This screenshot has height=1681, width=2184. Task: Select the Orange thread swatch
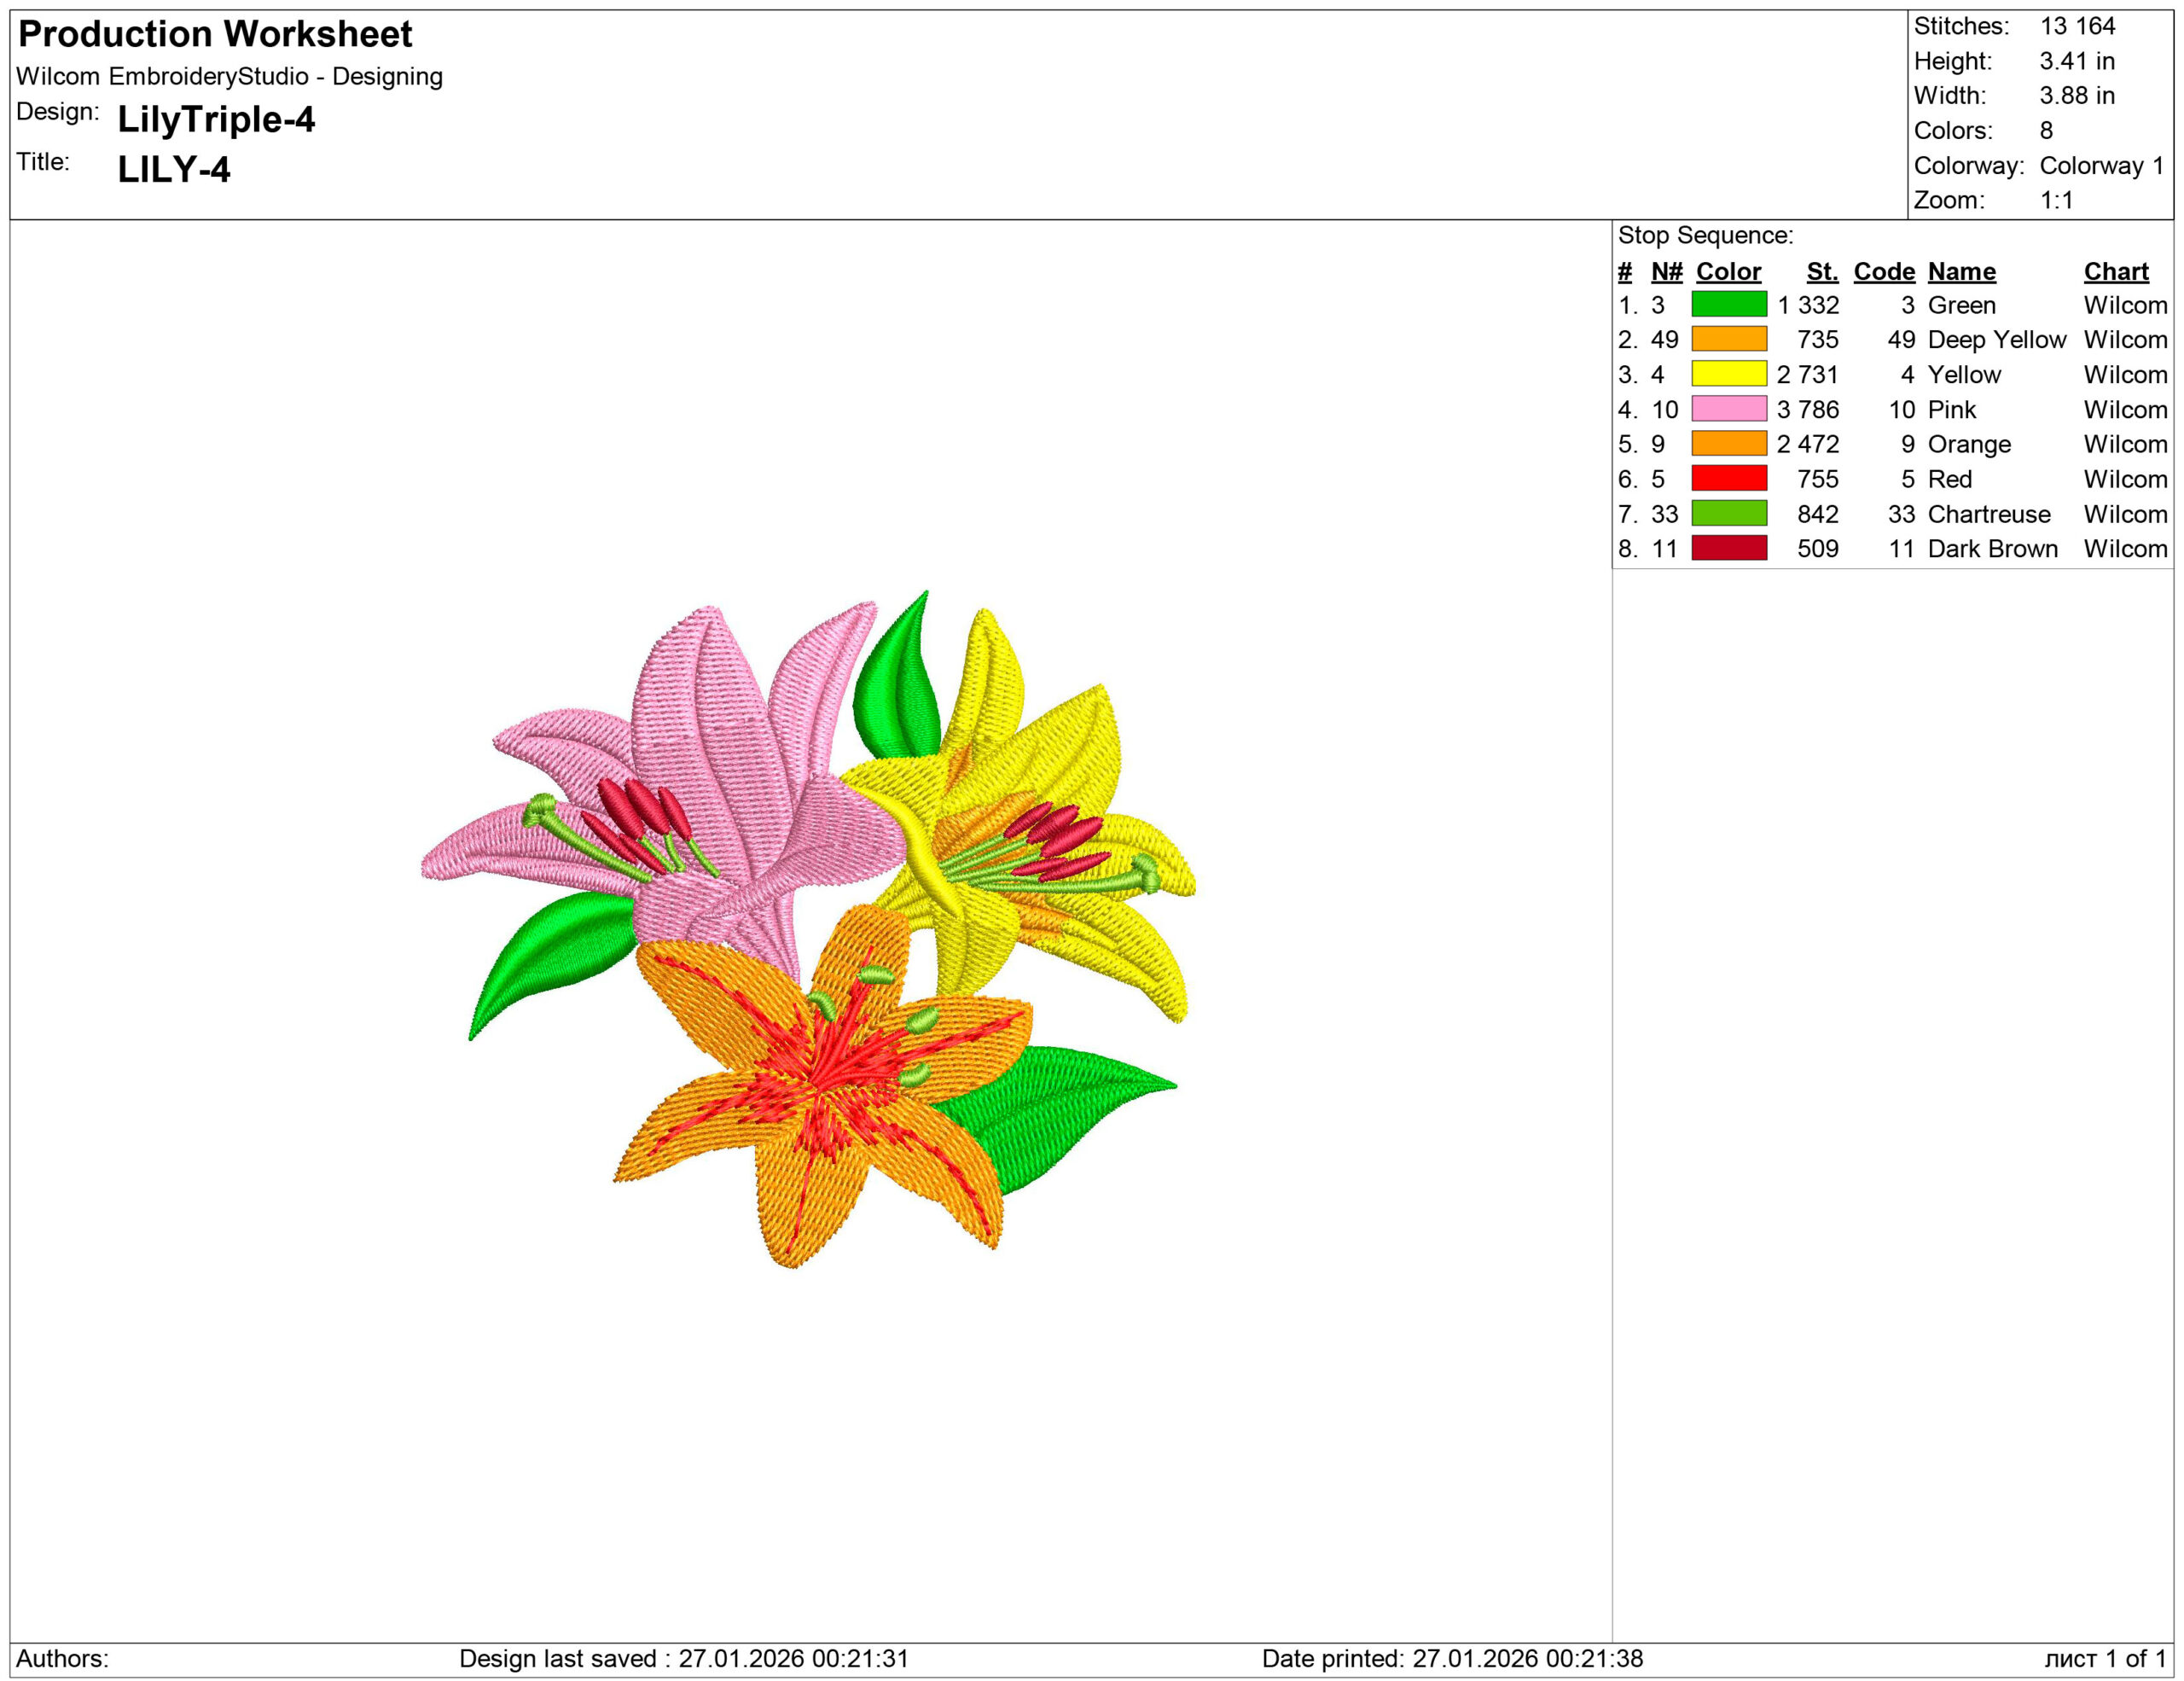click(x=1728, y=444)
